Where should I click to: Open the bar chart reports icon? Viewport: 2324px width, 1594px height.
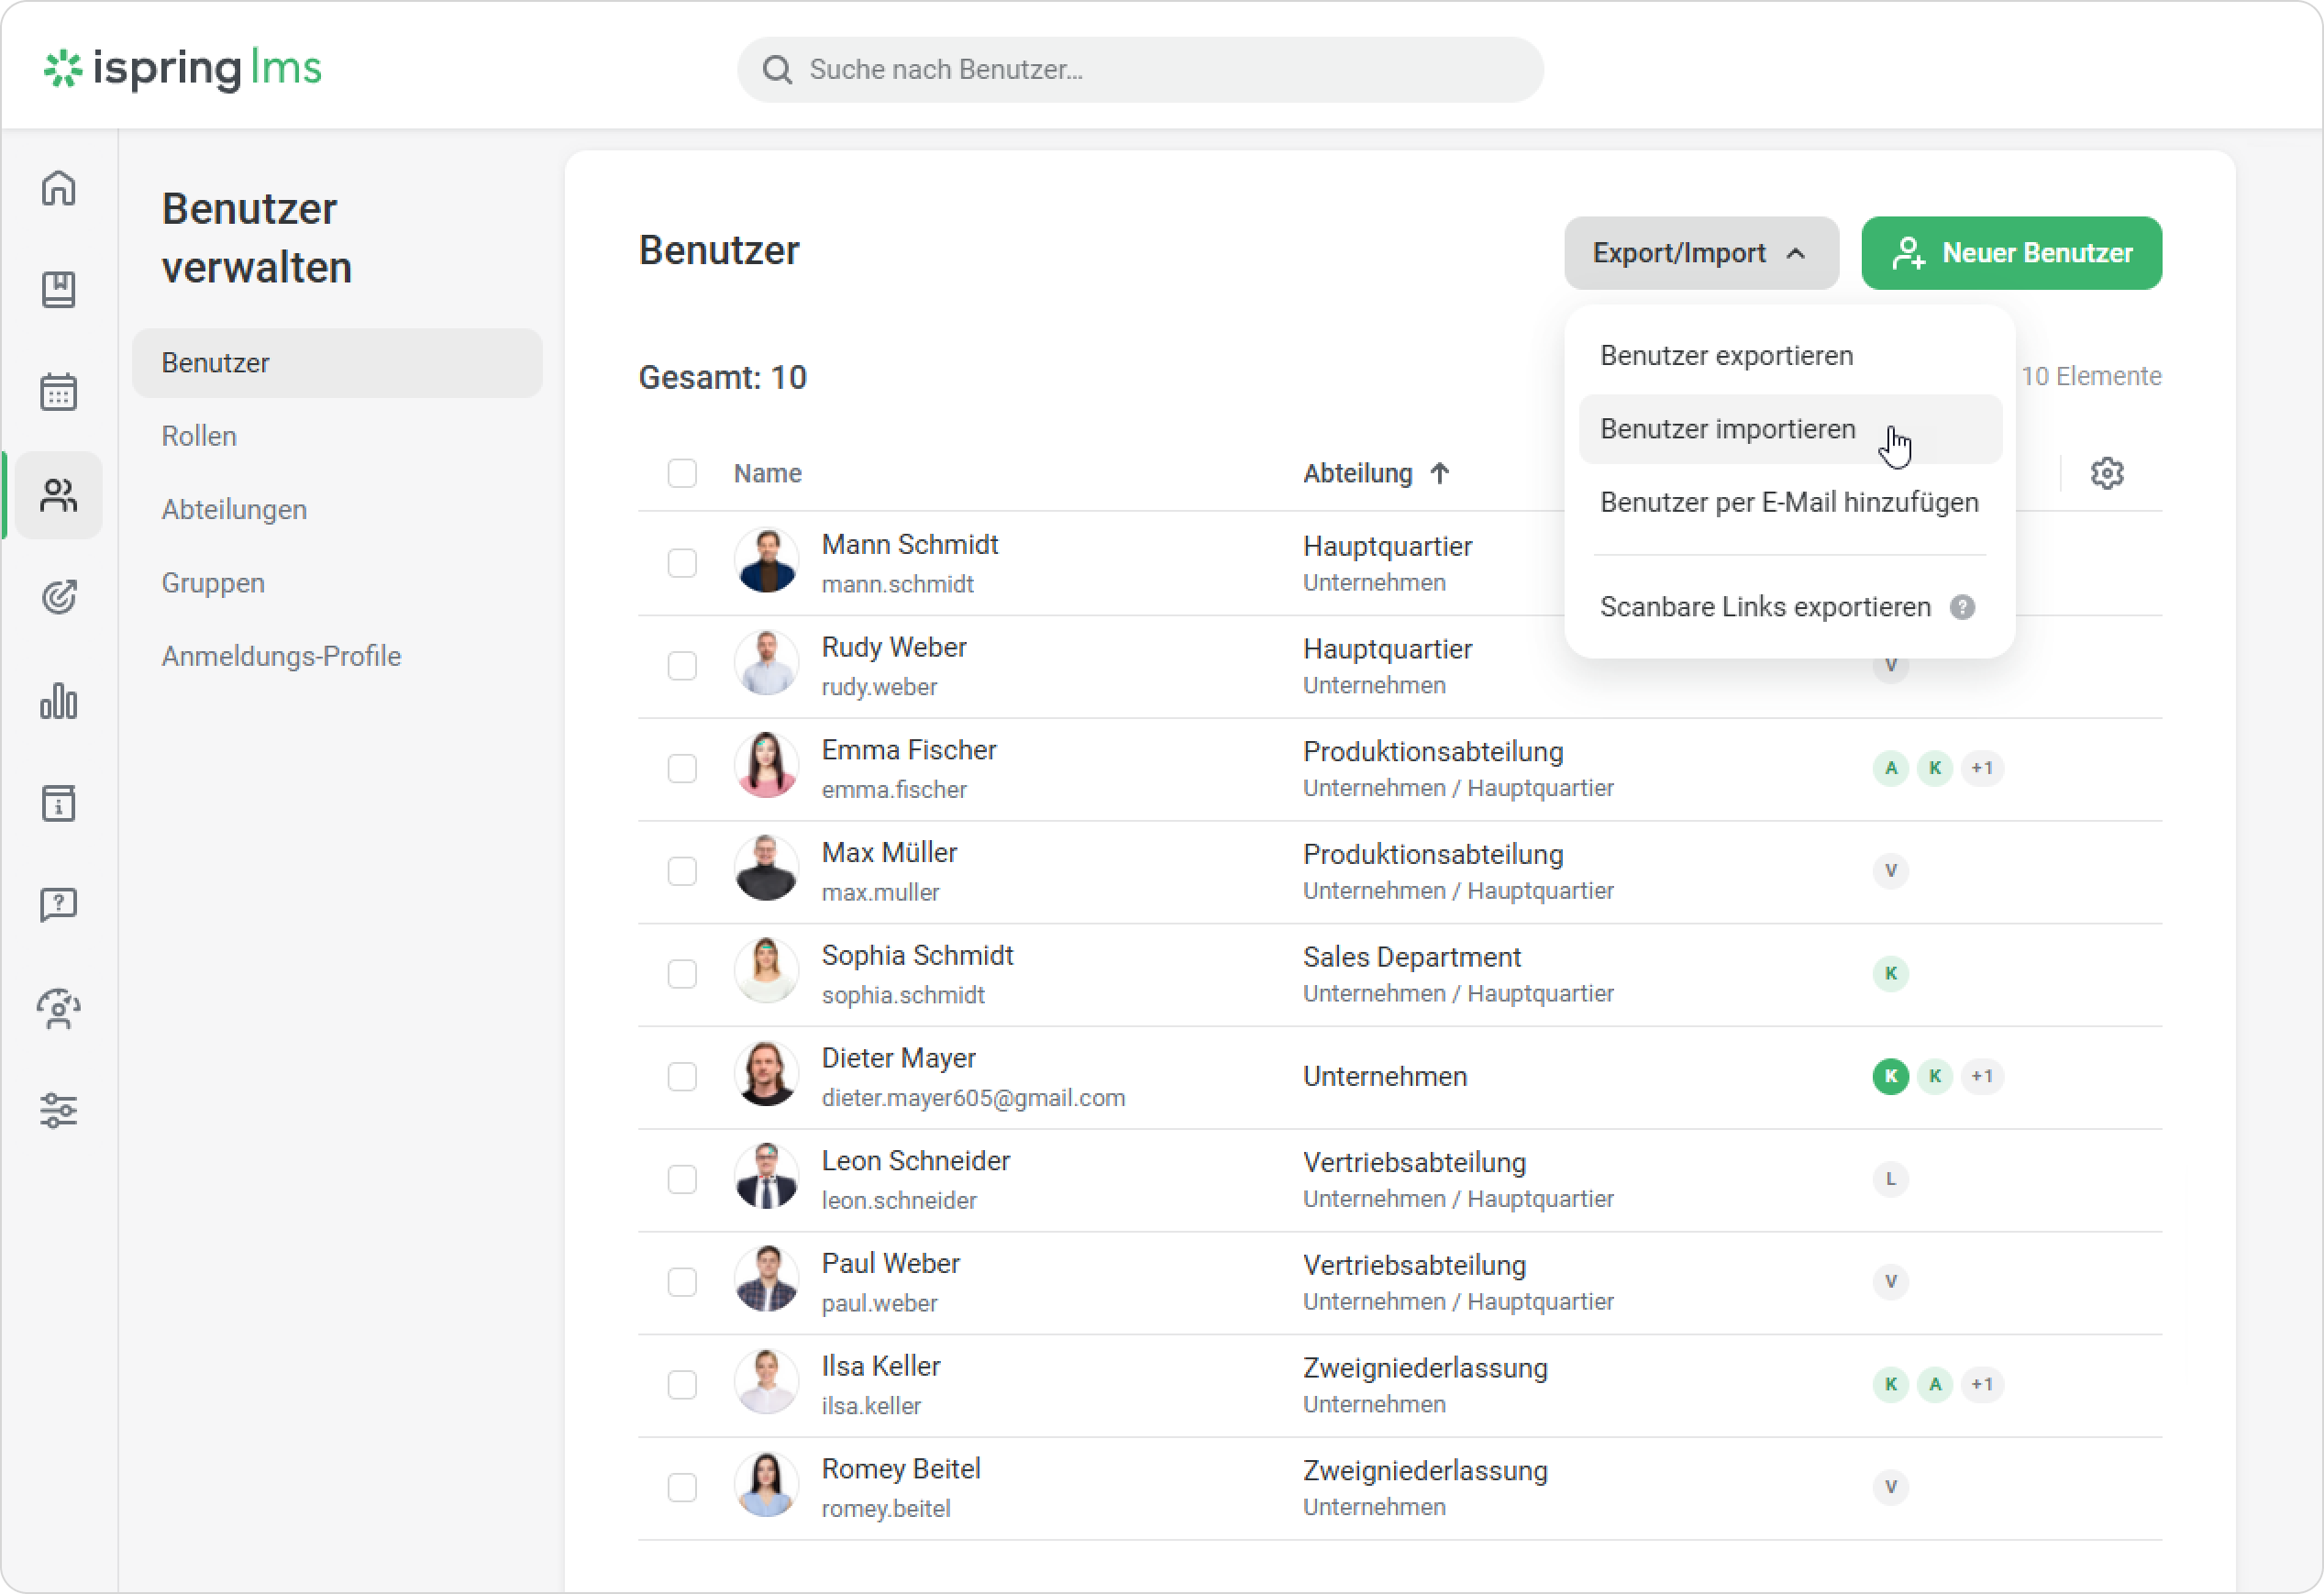point(58,701)
